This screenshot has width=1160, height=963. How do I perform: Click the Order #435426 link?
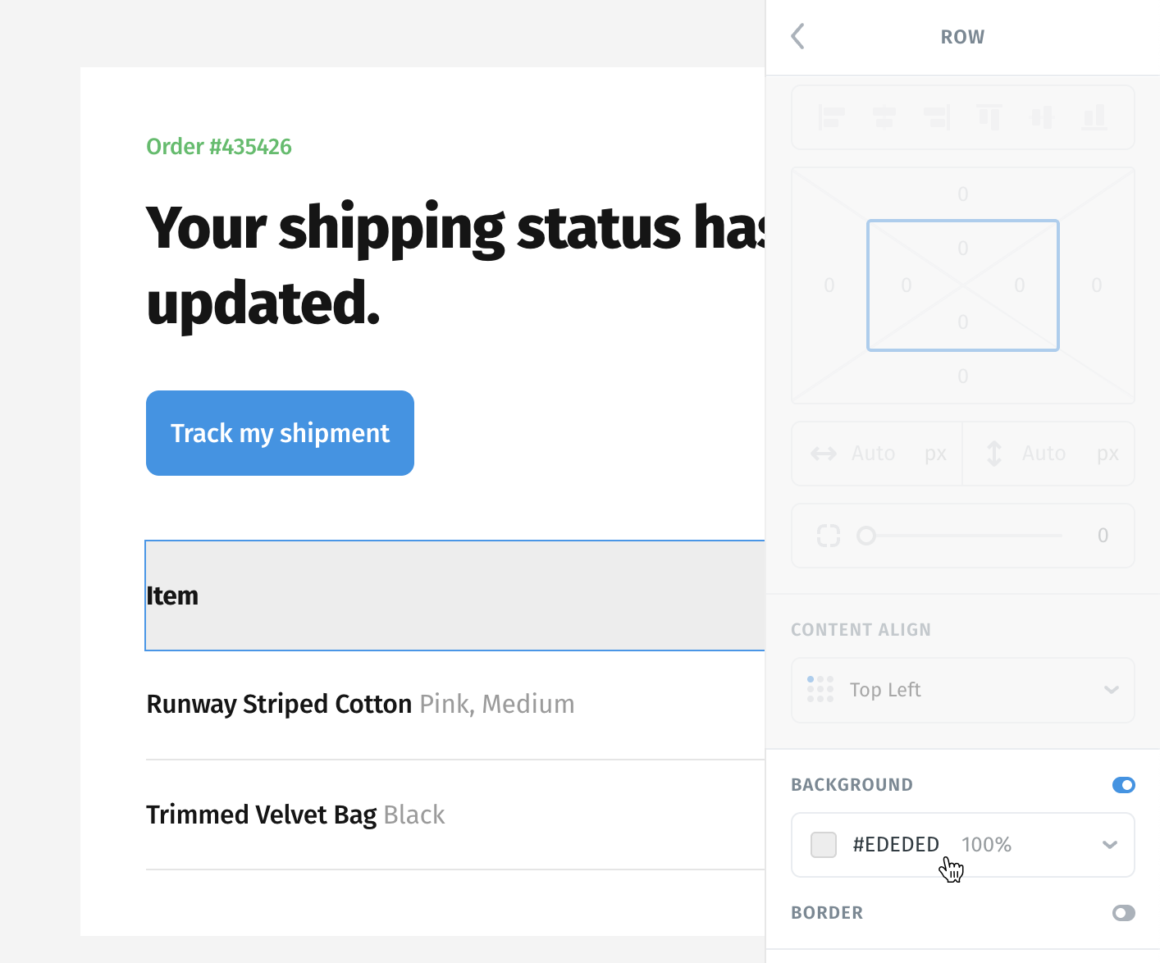(x=219, y=147)
